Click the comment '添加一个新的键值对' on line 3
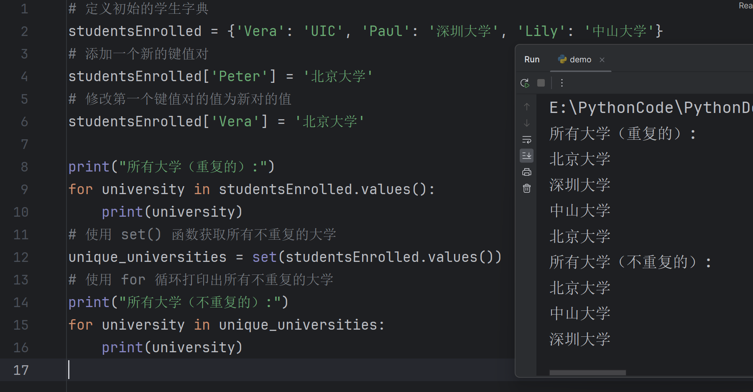 tap(147, 54)
